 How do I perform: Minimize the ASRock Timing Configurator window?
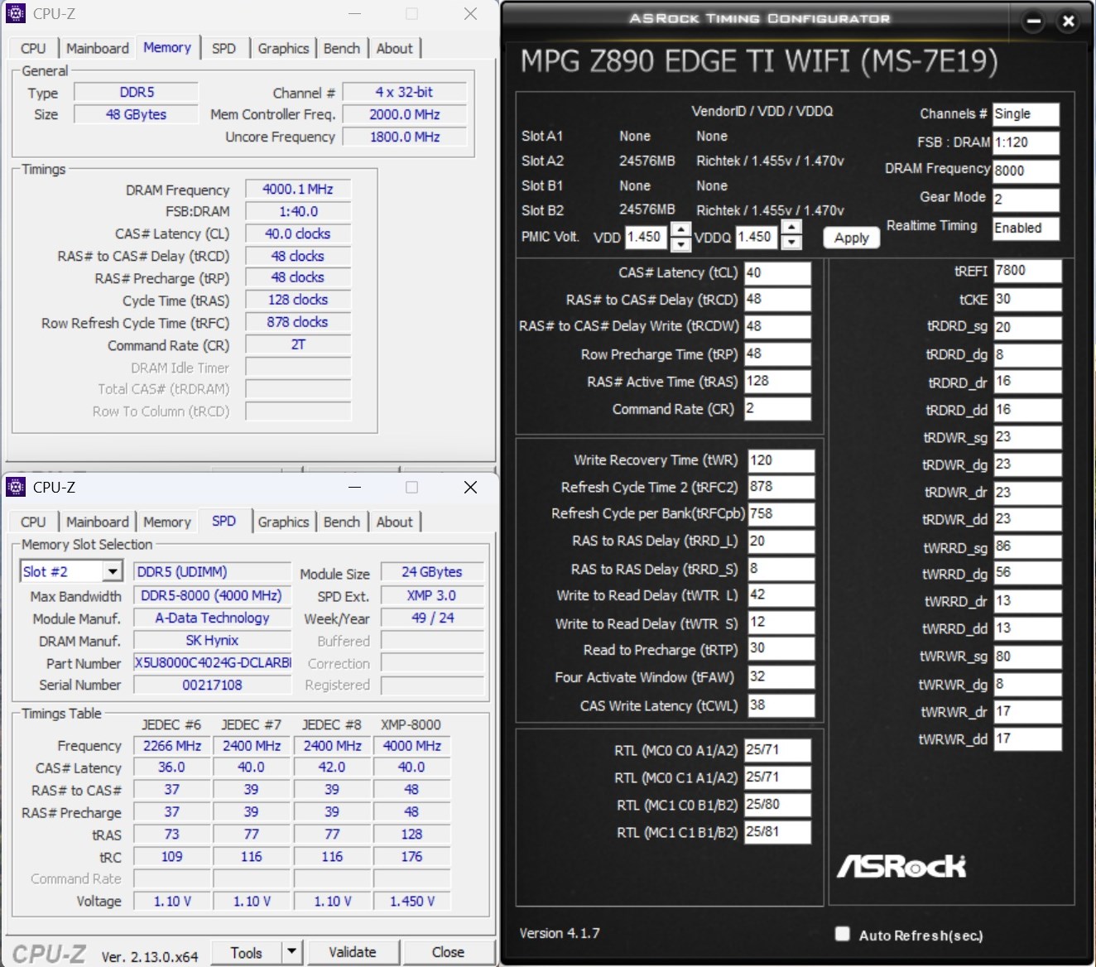coord(1033,22)
